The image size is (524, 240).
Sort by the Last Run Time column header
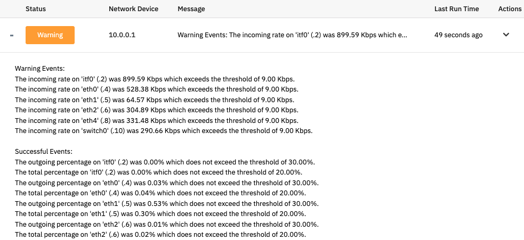pyautogui.click(x=457, y=9)
